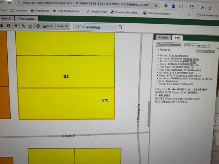Choose the diamond select tool
The height and width of the screenshot is (164, 219).
[16, 26]
